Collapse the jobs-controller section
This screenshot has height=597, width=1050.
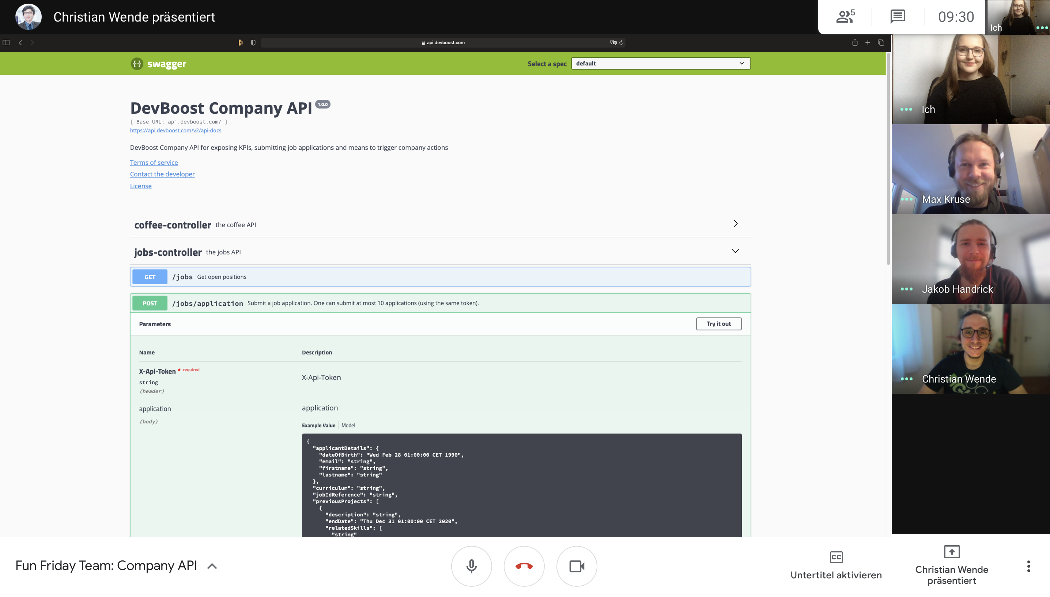tap(441, 251)
